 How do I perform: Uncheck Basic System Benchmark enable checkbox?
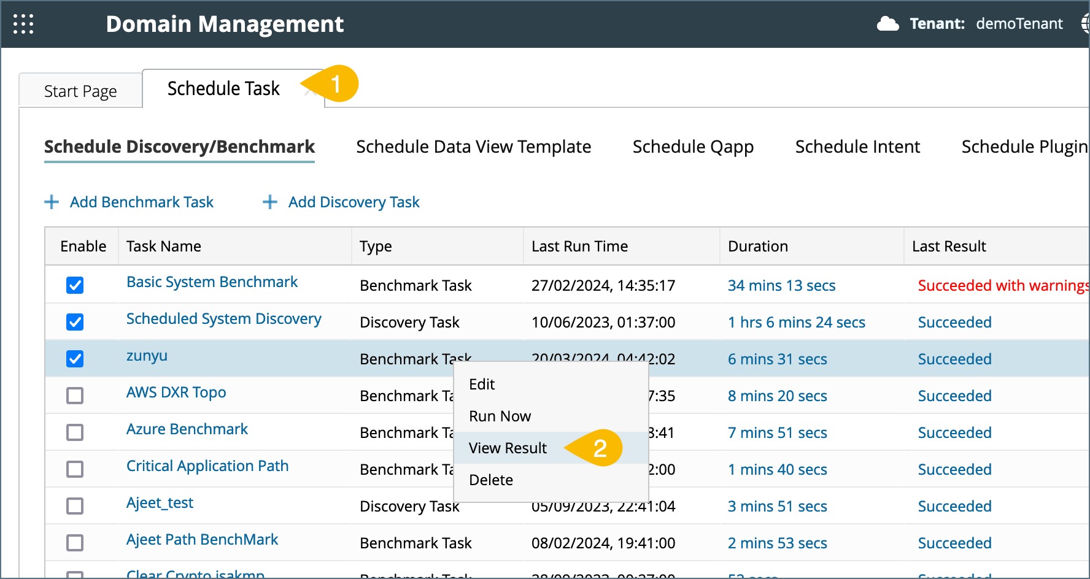75,285
